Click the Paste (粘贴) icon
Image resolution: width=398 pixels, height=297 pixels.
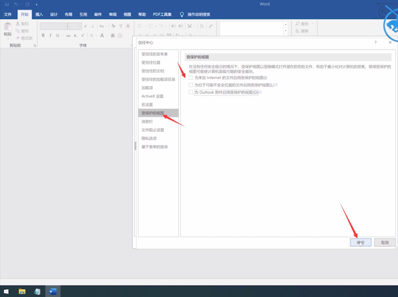(8, 27)
